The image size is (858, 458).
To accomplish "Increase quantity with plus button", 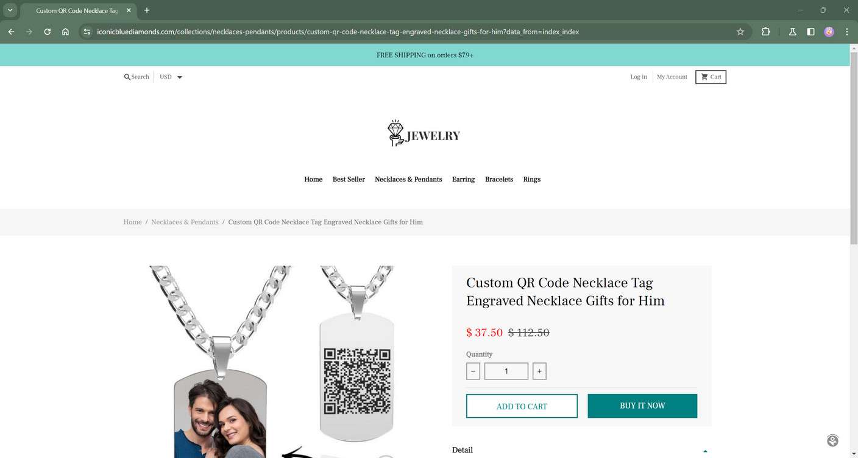I will point(539,372).
